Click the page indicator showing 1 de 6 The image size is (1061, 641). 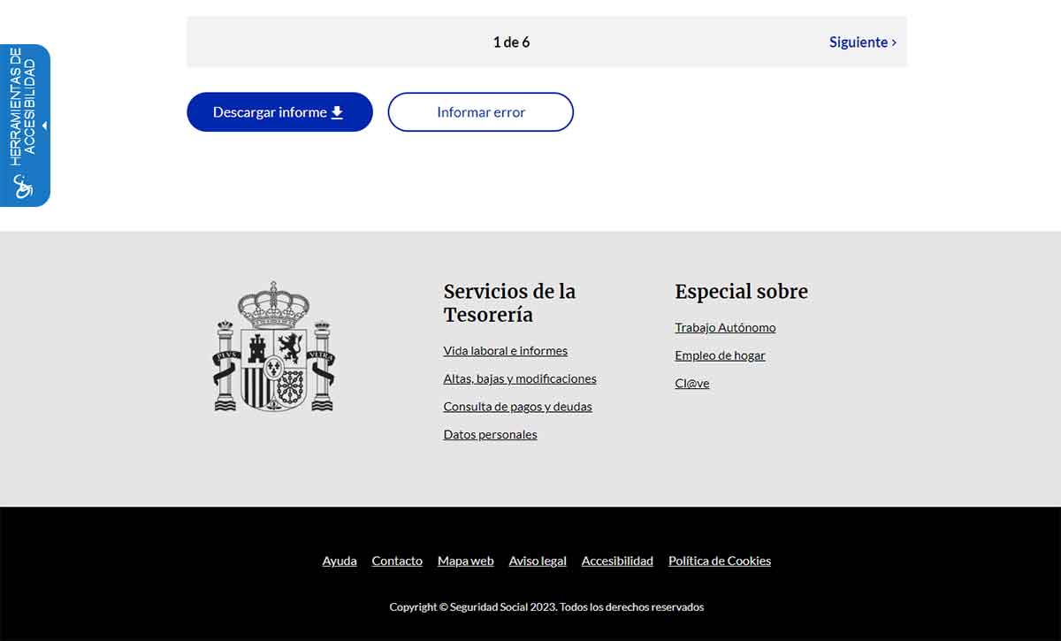[x=511, y=42]
